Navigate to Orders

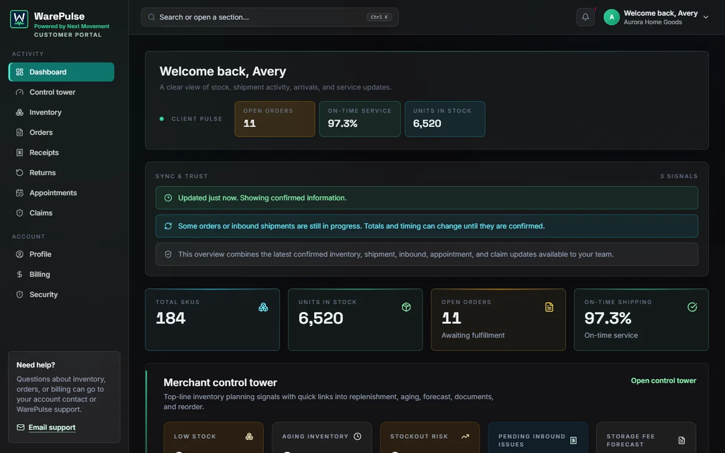click(62, 133)
